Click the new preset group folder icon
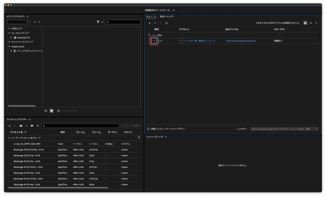The image size is (326, 197). point(21,126)
